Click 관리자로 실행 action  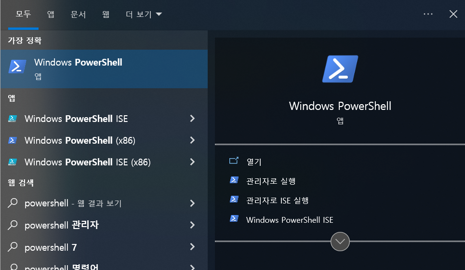pyautogui.click(x=271, y=181)
